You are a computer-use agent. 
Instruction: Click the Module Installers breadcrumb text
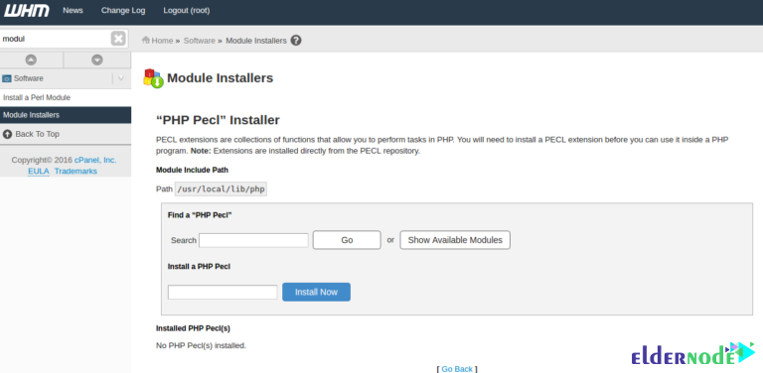[256, 41]
